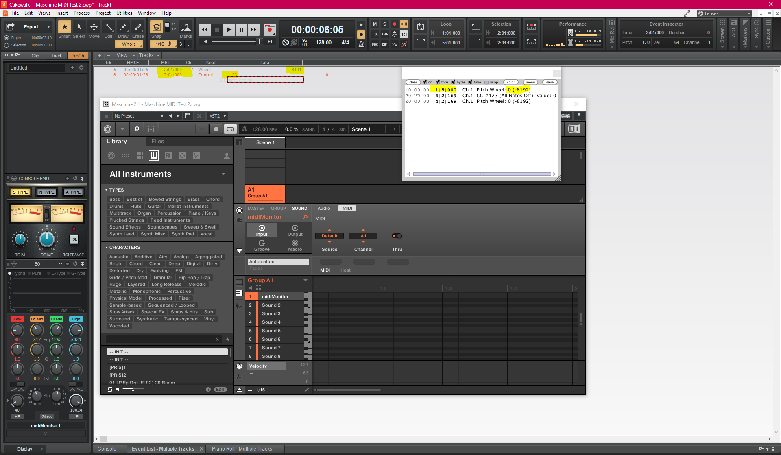
Task: Select the Instruments keyboard icon in Library
Action: coord(154,156)
